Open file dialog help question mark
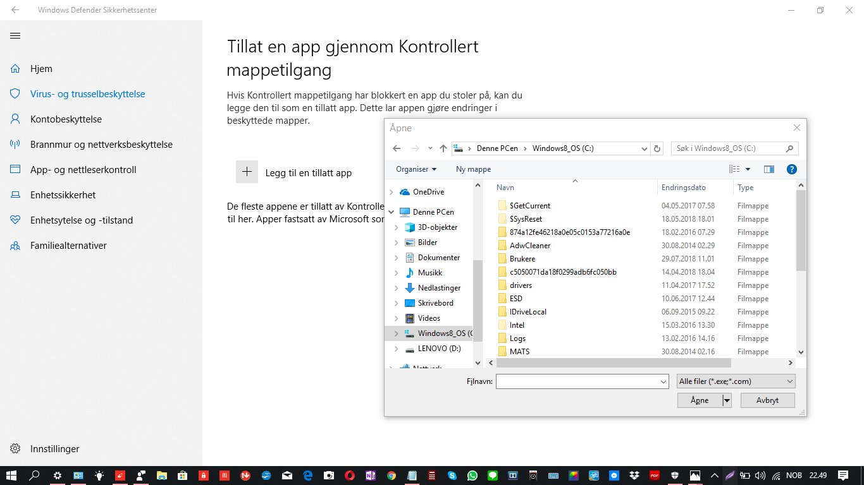Image resolution: width=864 pixels, height=485 pixels. click(x=791, y=169)
